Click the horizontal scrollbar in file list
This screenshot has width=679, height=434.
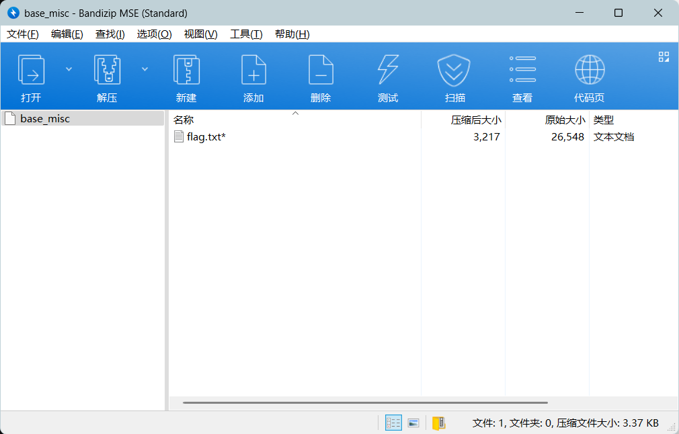(x=365, y=403)
